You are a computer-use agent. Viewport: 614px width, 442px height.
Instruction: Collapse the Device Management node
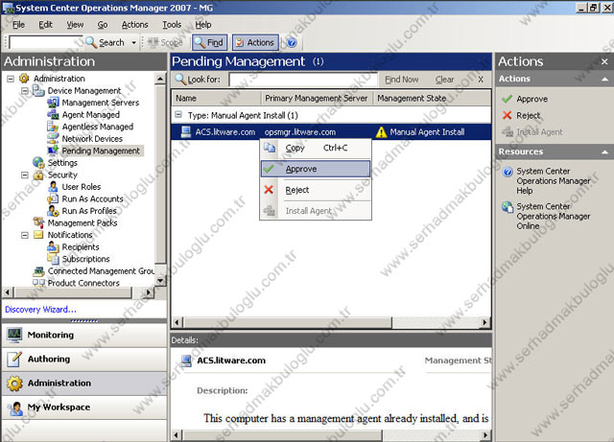click(x=25, y=91)
